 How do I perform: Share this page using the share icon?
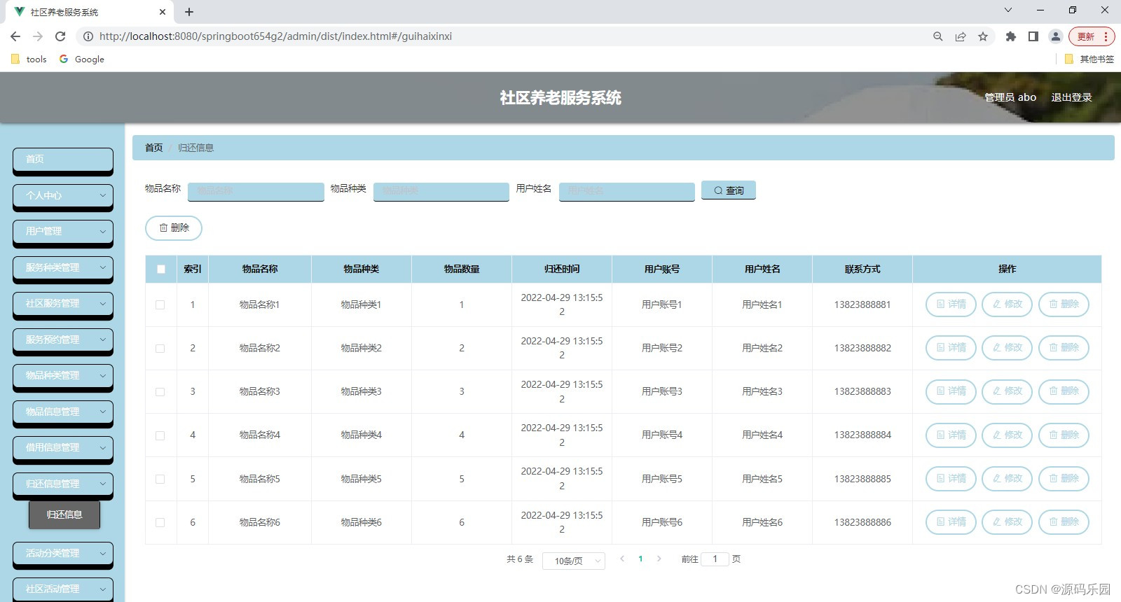pos(961,36)
